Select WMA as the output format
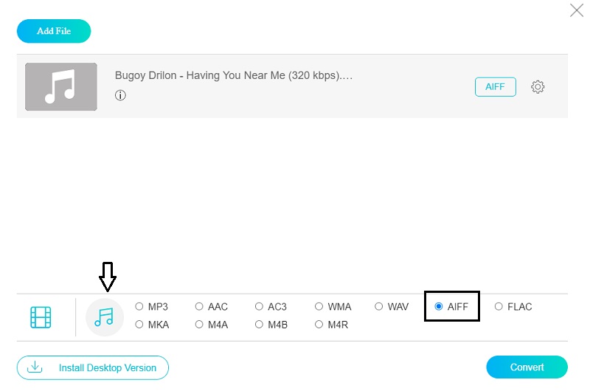 [x=319, y=307]
